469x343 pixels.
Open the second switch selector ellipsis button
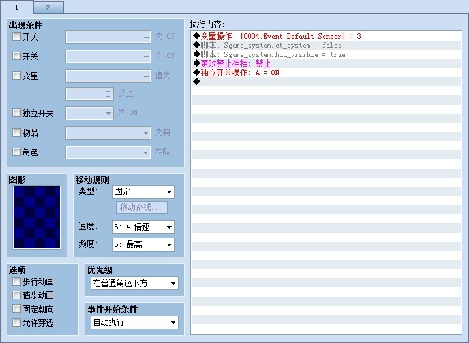click(146, 56)
